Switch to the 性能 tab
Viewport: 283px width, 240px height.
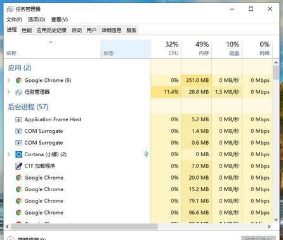coord(27,30)
